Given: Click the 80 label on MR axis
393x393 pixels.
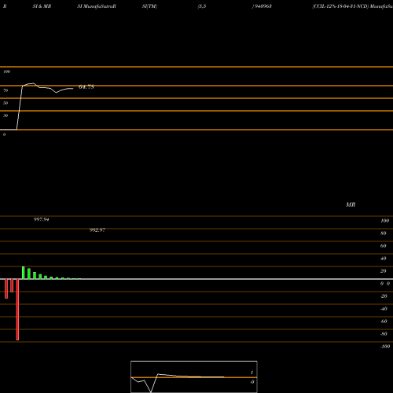Looking at the screenshot, I should click(384, 233).
